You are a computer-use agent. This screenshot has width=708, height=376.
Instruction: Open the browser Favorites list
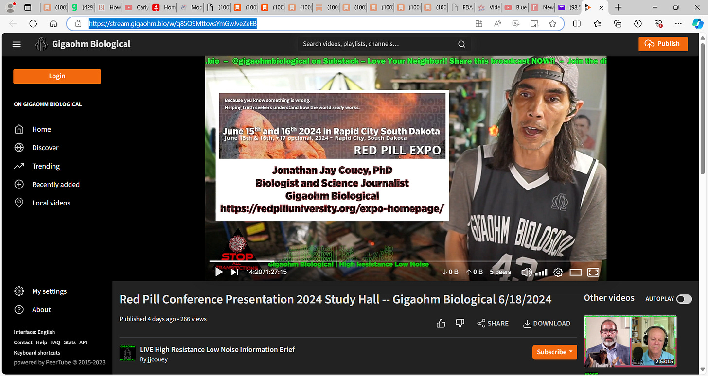597,23
